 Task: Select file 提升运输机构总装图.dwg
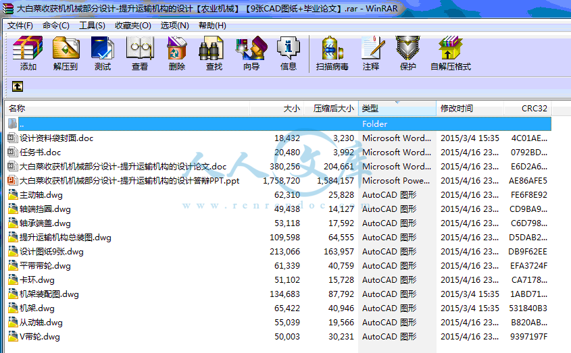pos(66,238)
